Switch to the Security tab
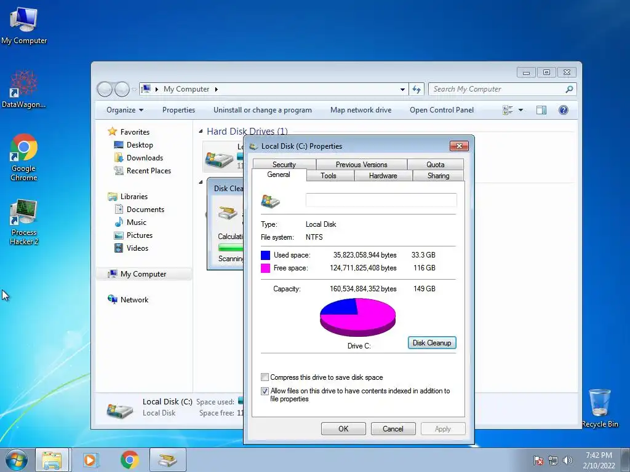 point(284,165)
